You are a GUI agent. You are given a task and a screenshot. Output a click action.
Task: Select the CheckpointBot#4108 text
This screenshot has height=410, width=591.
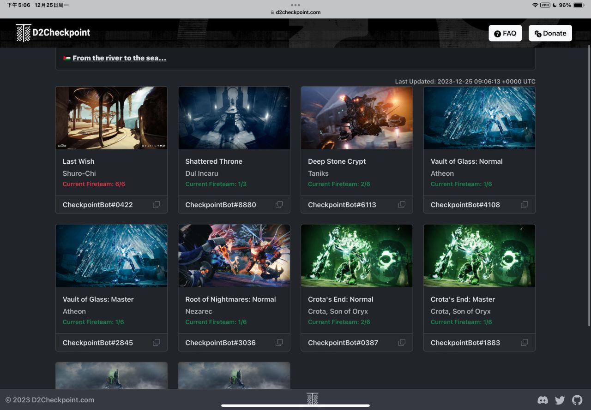point(465,205)
